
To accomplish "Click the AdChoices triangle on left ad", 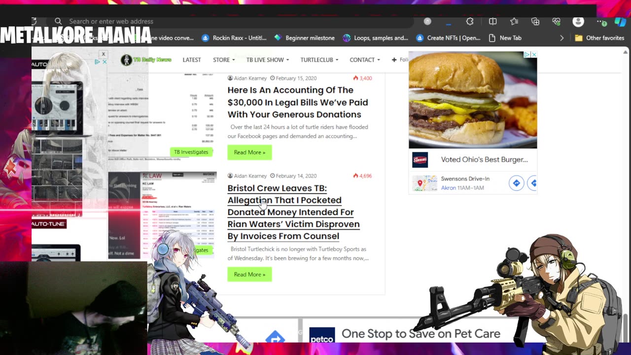I will coord(98,62).
